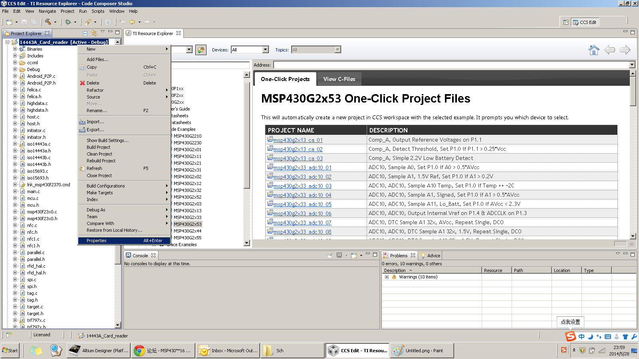Open msp430g2x33_adc10_08 project link
Screen dimensions: 639x359
click(x=302, y=232)
